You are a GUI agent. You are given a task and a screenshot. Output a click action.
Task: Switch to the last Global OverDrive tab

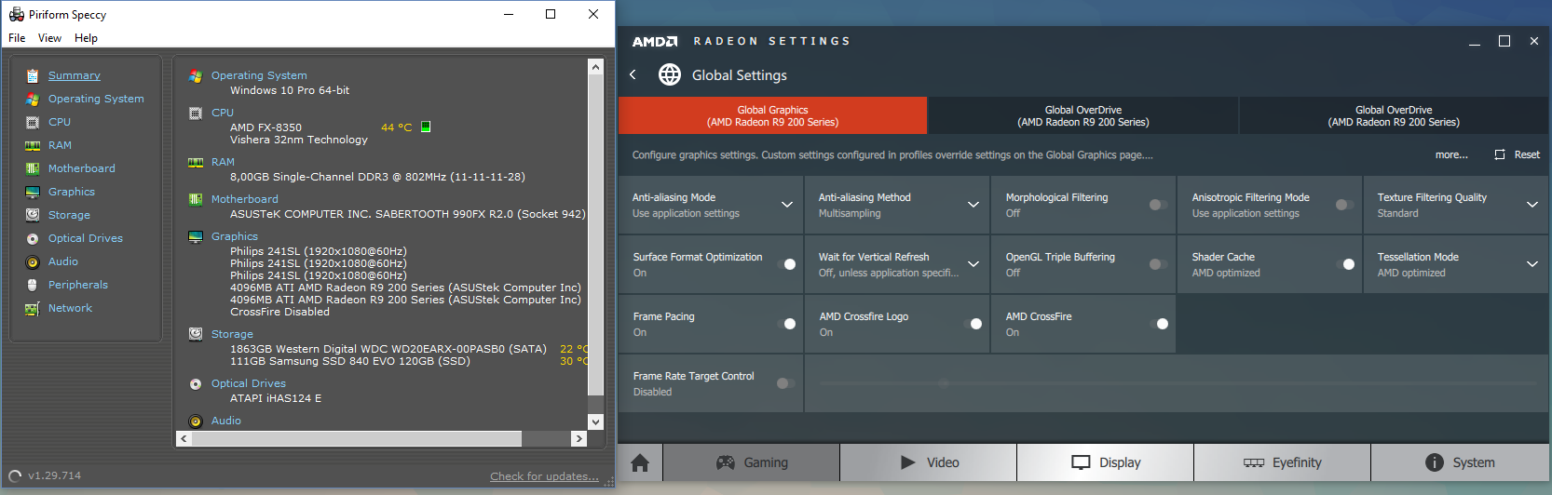(1394, 116)
